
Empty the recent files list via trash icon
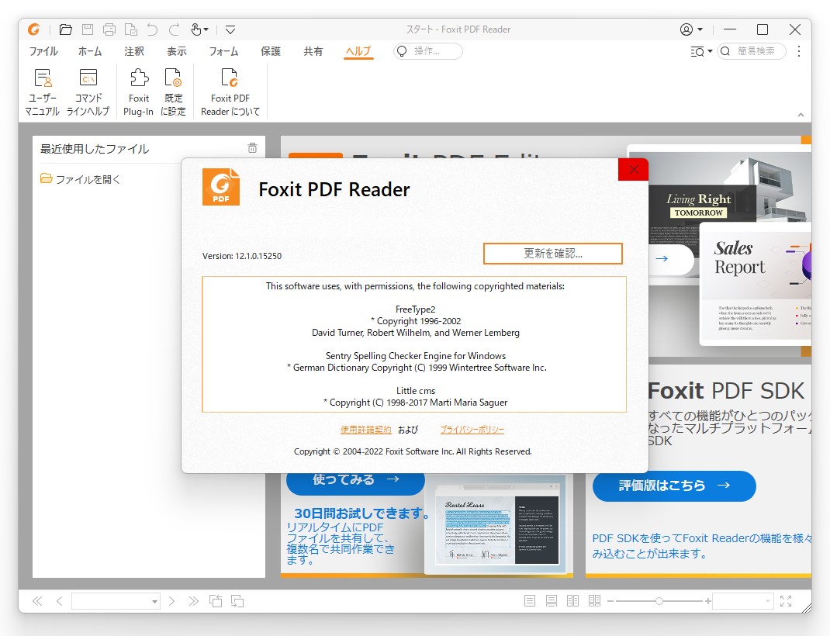pyautogui.click(x=252, y=147)
